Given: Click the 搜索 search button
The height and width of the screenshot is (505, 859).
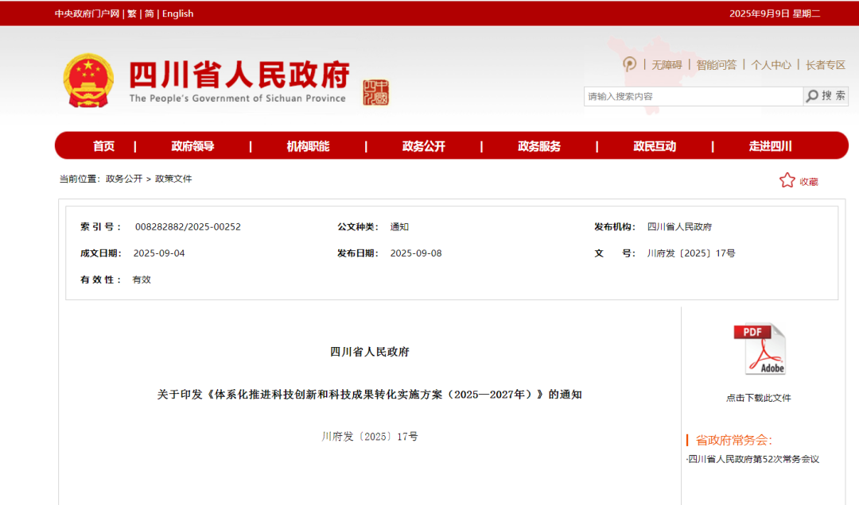Looking at the screenshot, I should [826, 96].
